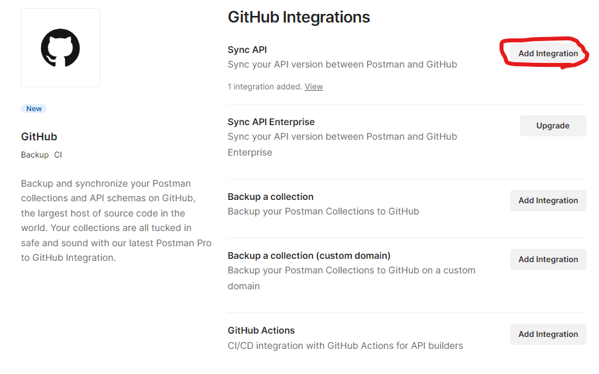
Task: Open the CI category tag
Action: click(58, 155)
